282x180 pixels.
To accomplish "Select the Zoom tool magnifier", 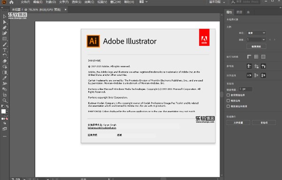I will pyautogui.click(x=5, y=100).
